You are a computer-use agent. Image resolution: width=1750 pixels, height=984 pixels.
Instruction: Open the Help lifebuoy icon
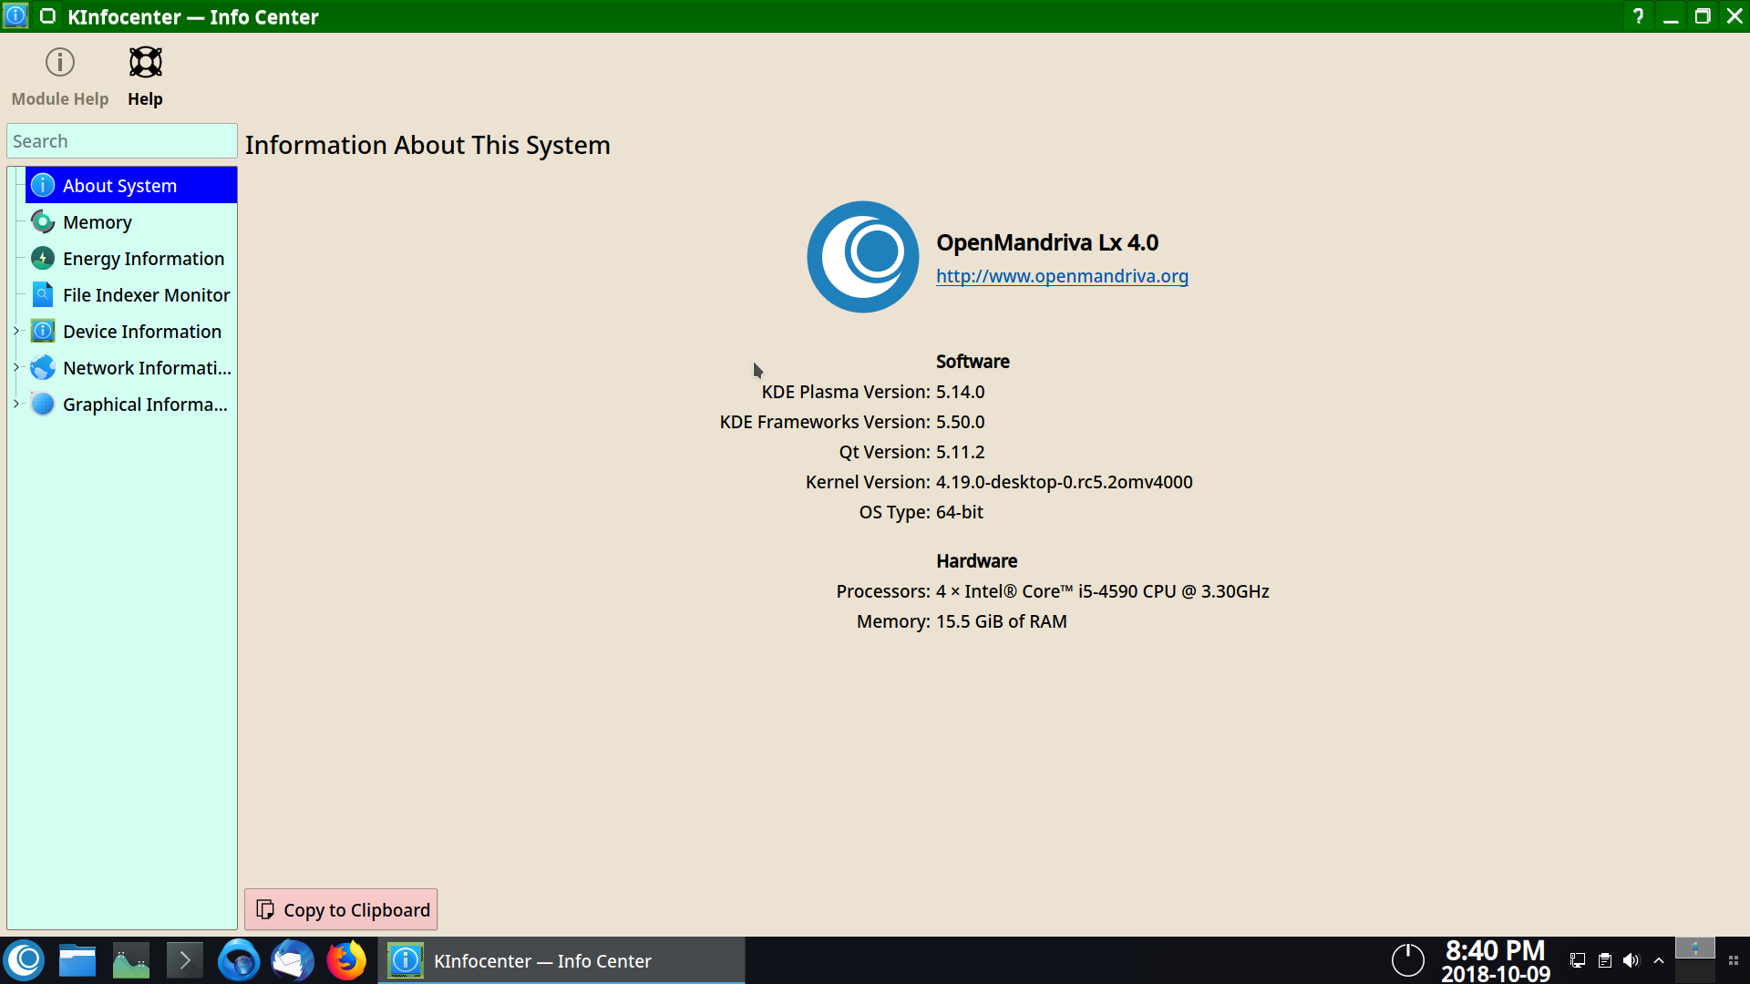(x=145, y=77)
